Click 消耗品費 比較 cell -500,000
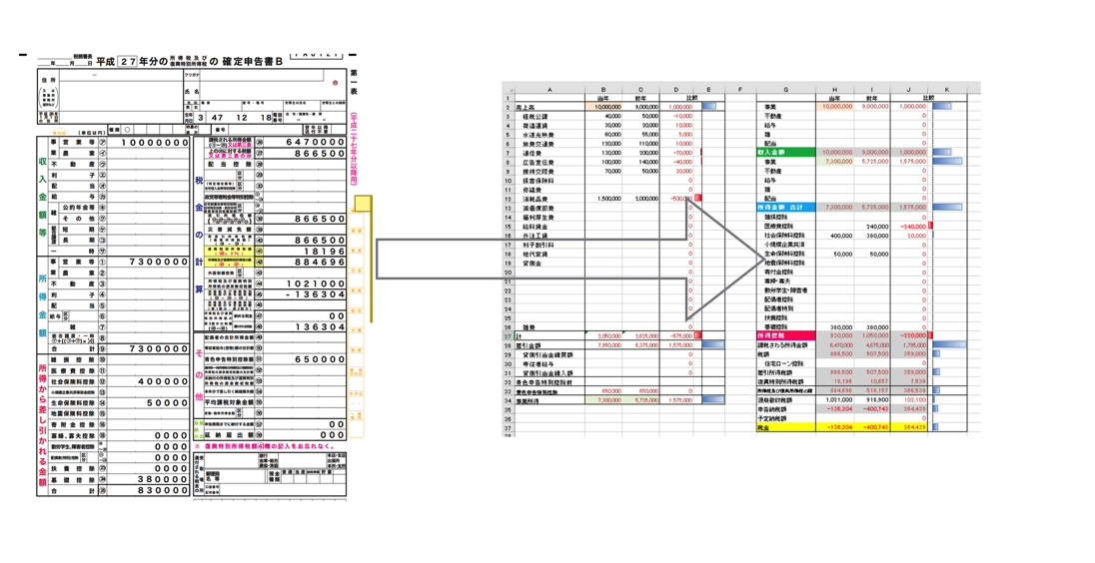1095x563 pixels. [676, 199]
